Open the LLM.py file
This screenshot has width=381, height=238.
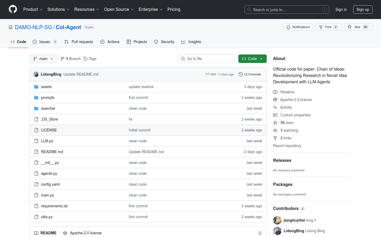click(47, 141)
